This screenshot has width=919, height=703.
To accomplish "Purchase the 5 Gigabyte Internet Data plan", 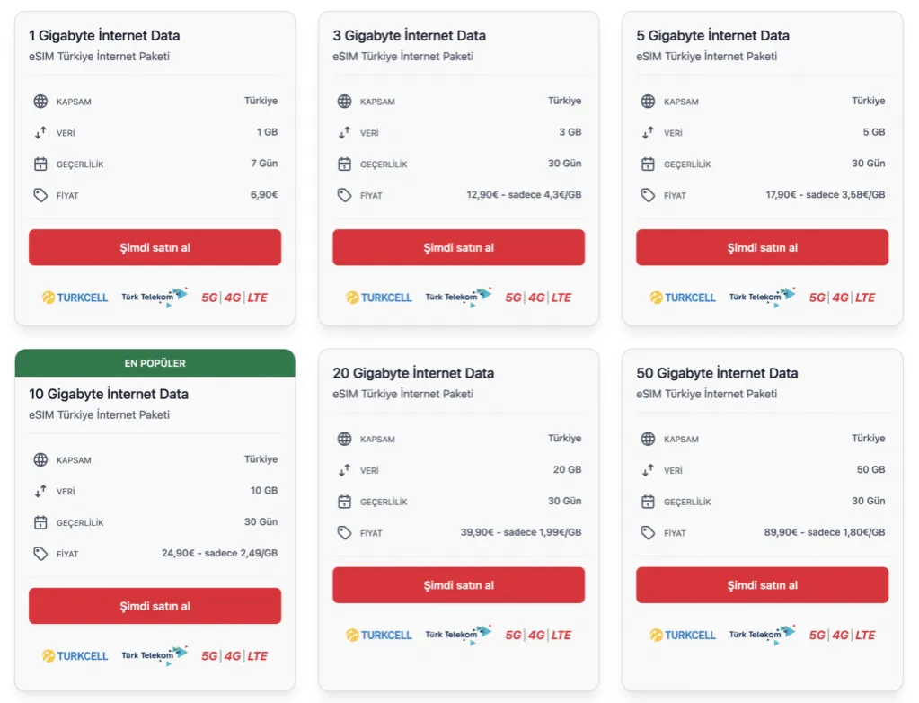I will 762,247.
